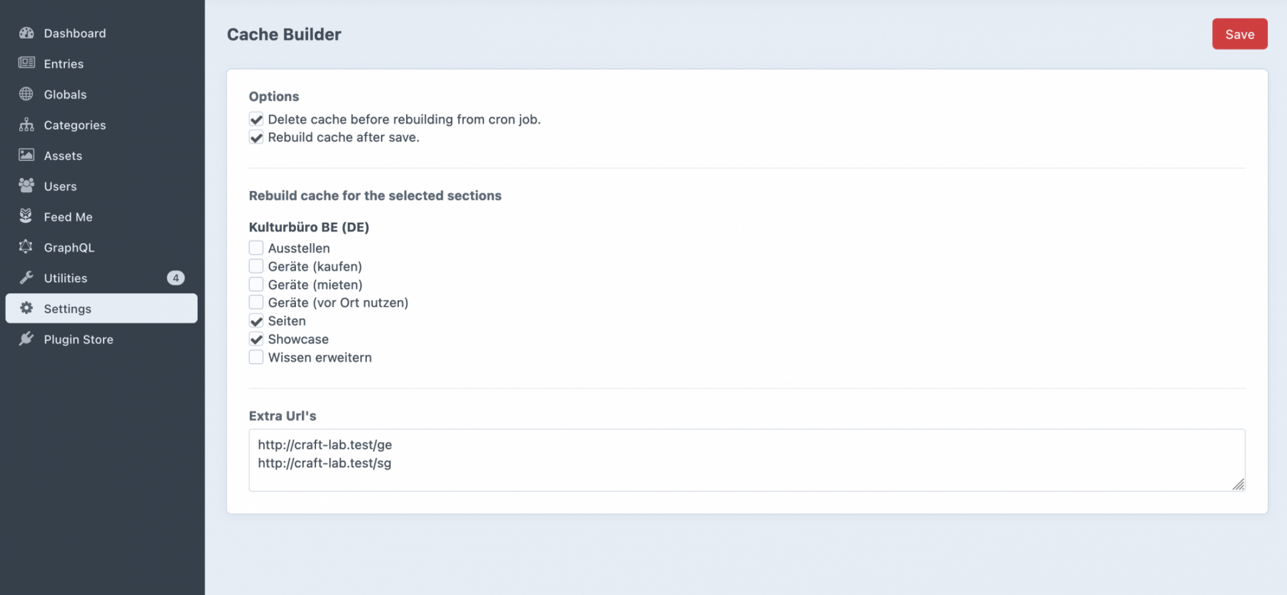Uncheck the Showcase section checkbox
The image size is (1287, 595).
pyautogui.click(x=256, y=339)
